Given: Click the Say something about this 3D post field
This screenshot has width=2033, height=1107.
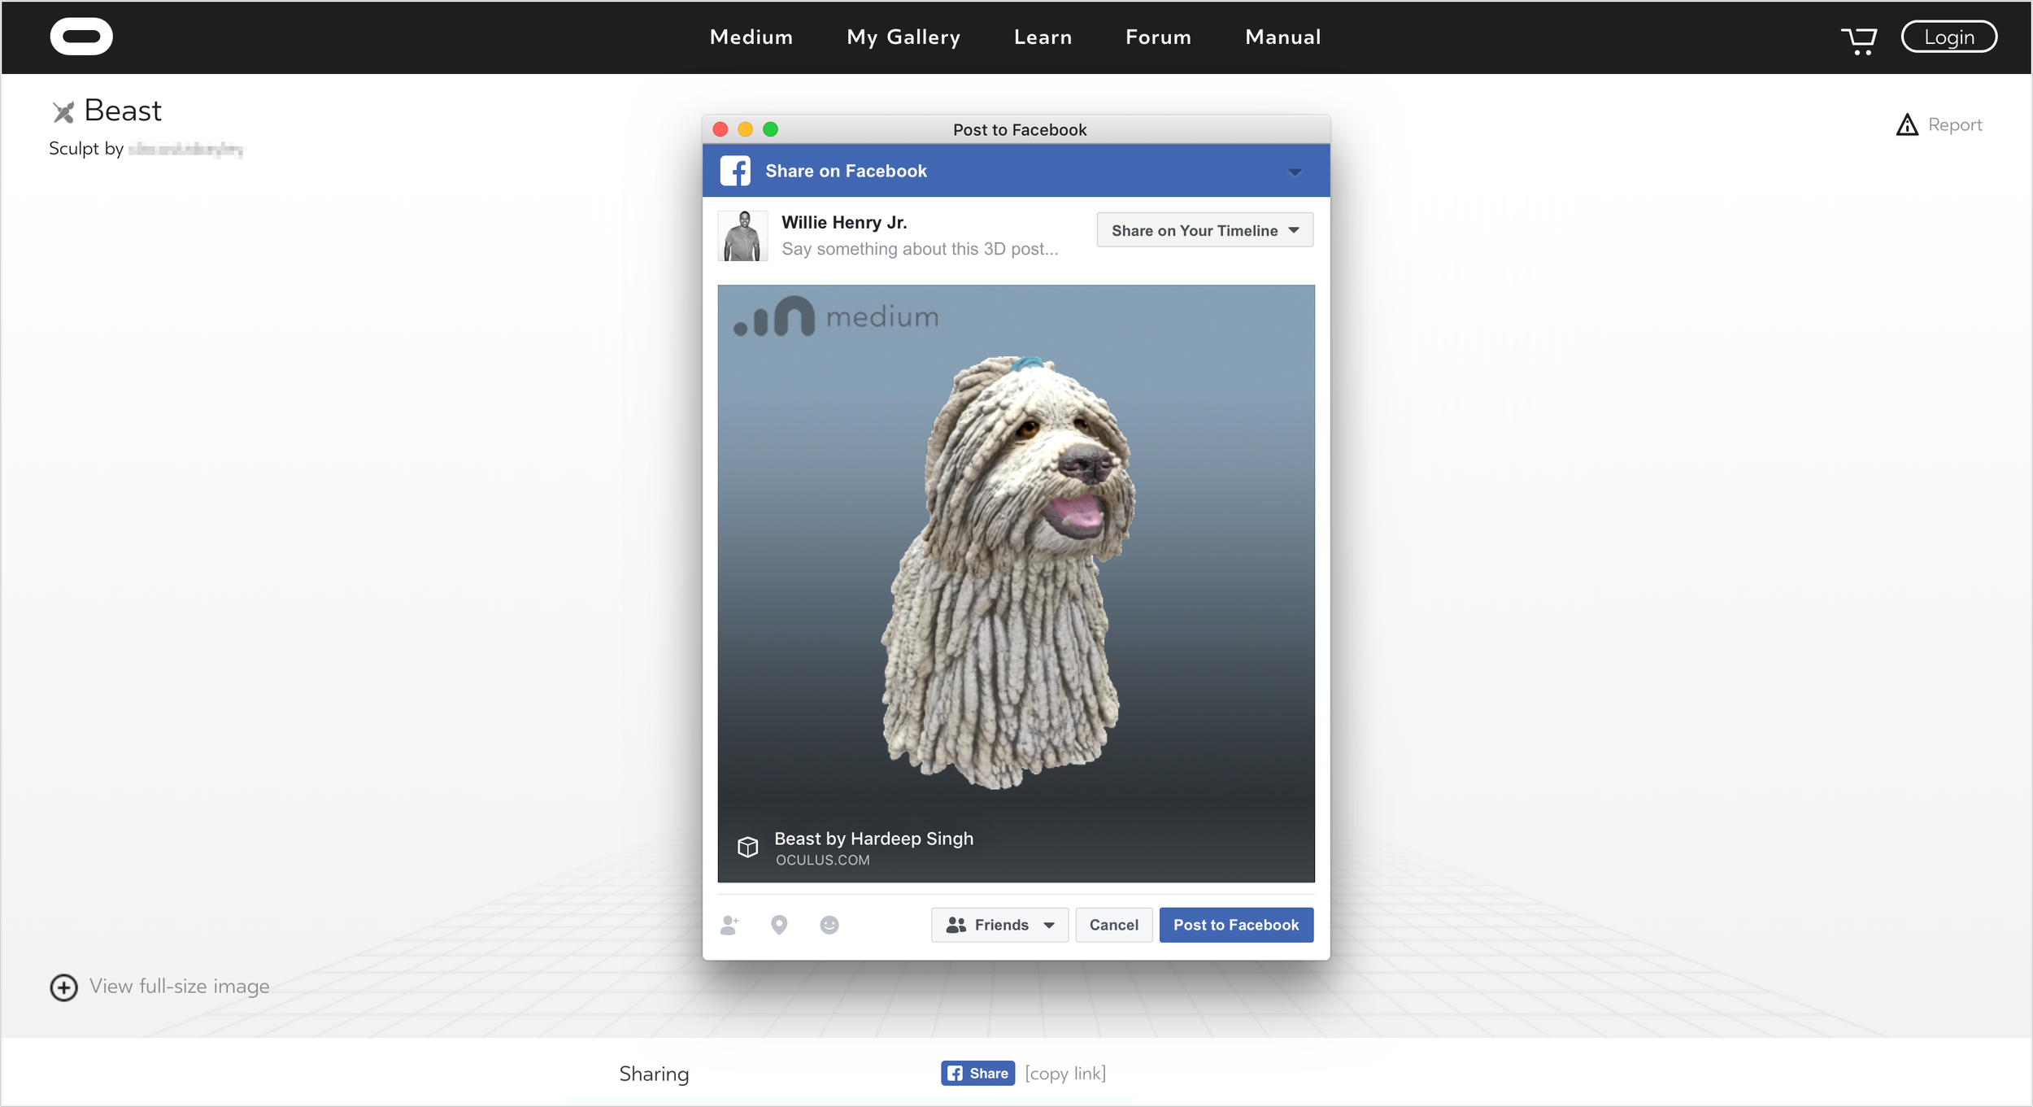Looking at the screenshot, I should coord(920,249).
